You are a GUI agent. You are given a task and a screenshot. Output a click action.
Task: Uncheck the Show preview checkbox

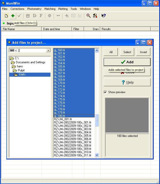click(x=105, y=92)
